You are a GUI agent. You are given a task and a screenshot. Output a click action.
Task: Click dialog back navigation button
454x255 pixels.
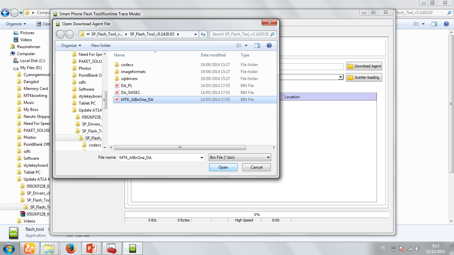[x=60, y=34]
